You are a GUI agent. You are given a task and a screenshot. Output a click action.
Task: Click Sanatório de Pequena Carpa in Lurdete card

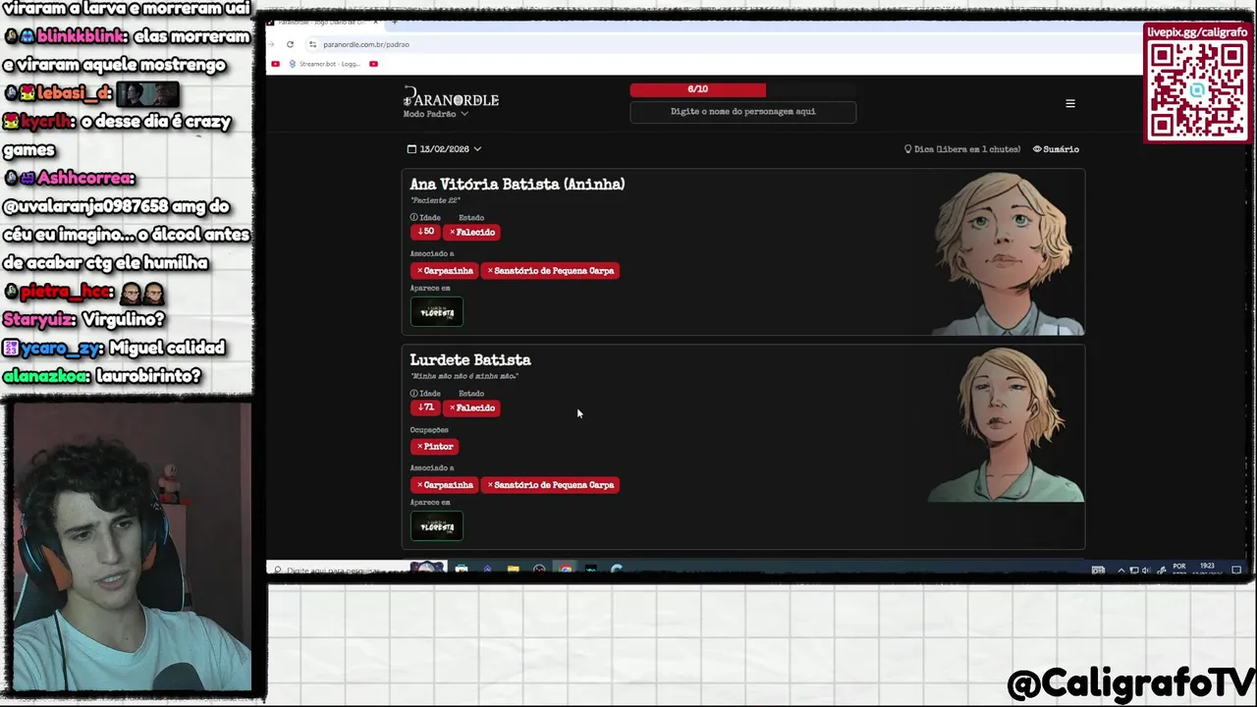pos(550,484)
